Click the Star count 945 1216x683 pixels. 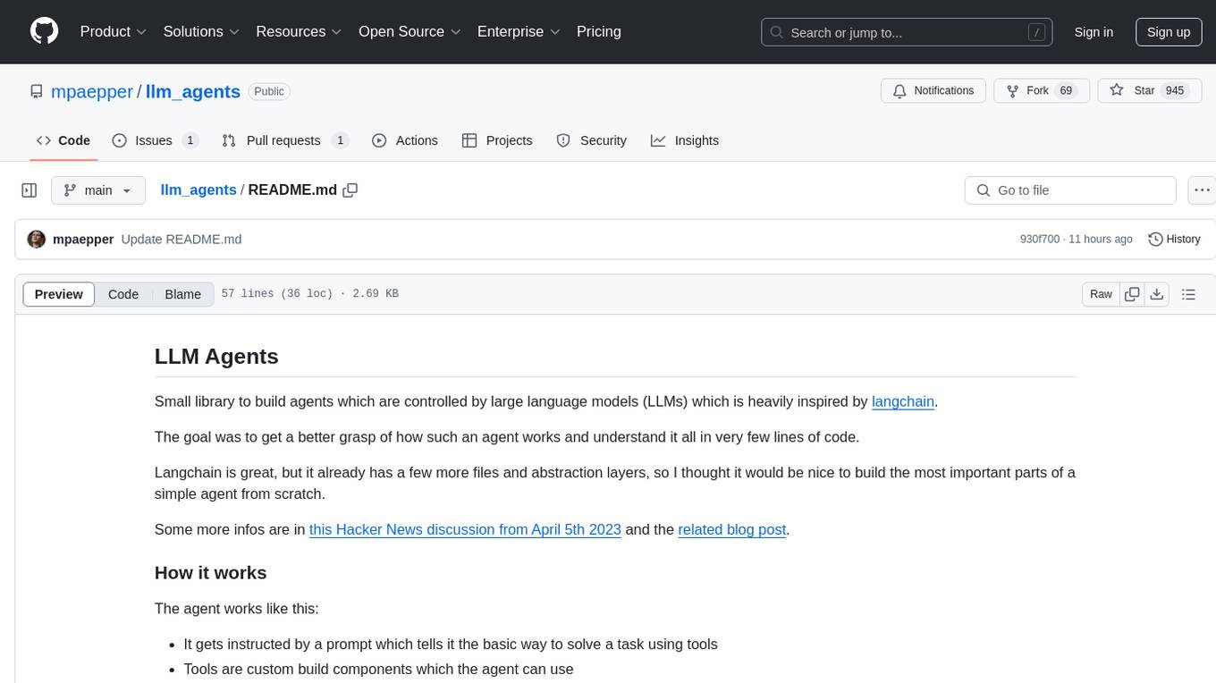(1175, 91)
